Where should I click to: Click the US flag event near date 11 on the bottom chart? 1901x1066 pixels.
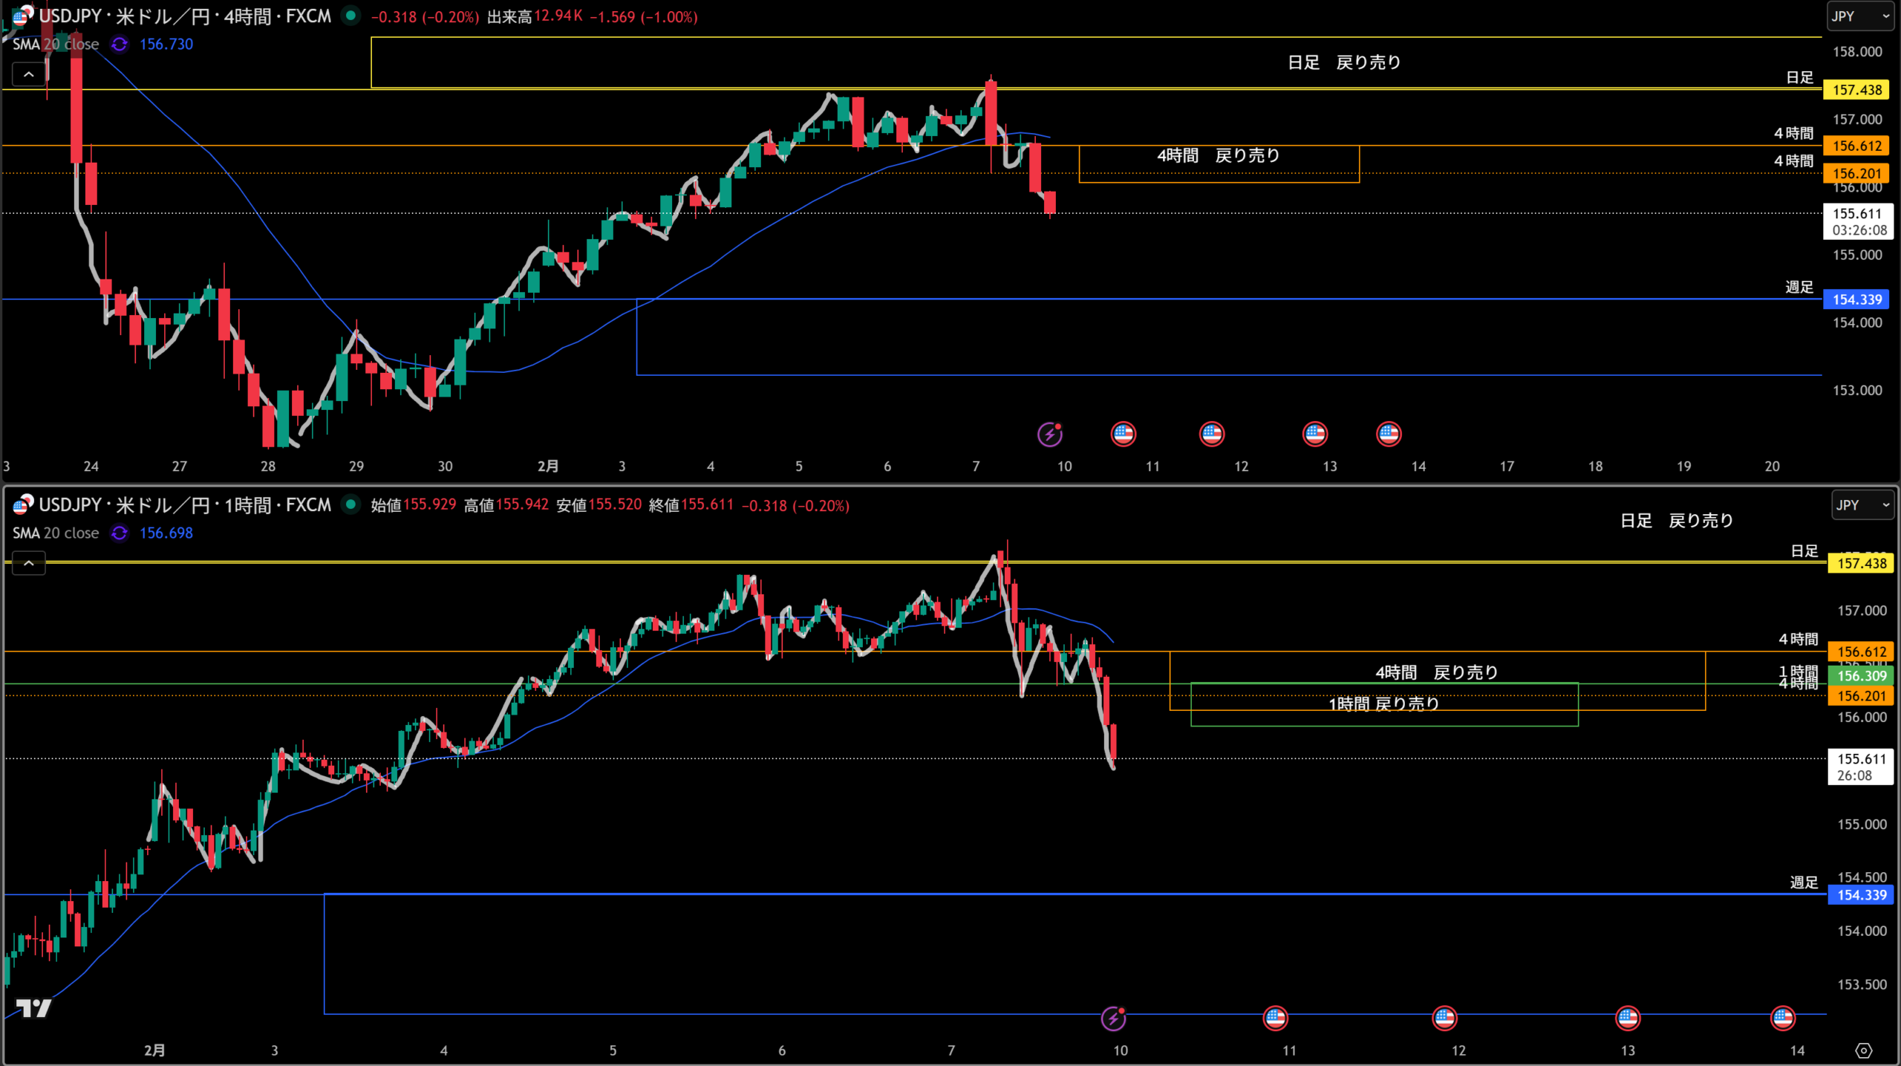point(1275,1018)
